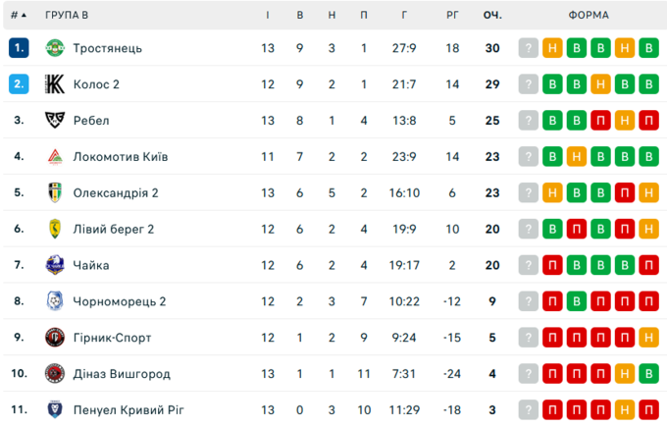Sort standings by ОЧ. points column
The width and height of the screenshot is (667, 427).
tap(492, 16)
